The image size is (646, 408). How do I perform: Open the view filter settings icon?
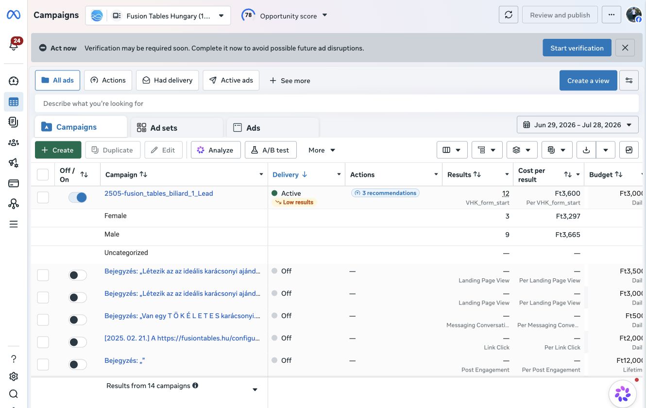coord(629,81)
